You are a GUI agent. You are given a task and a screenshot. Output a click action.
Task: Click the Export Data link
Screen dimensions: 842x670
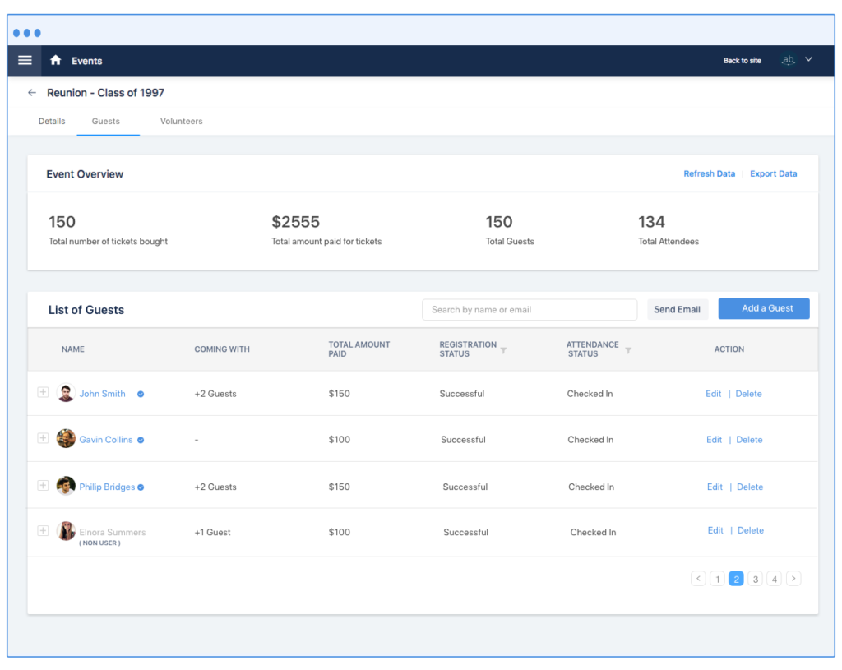(x=773, y=174)
